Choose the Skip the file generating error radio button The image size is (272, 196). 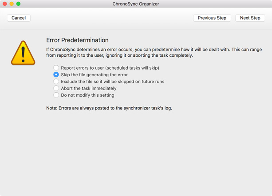(56, 74)
